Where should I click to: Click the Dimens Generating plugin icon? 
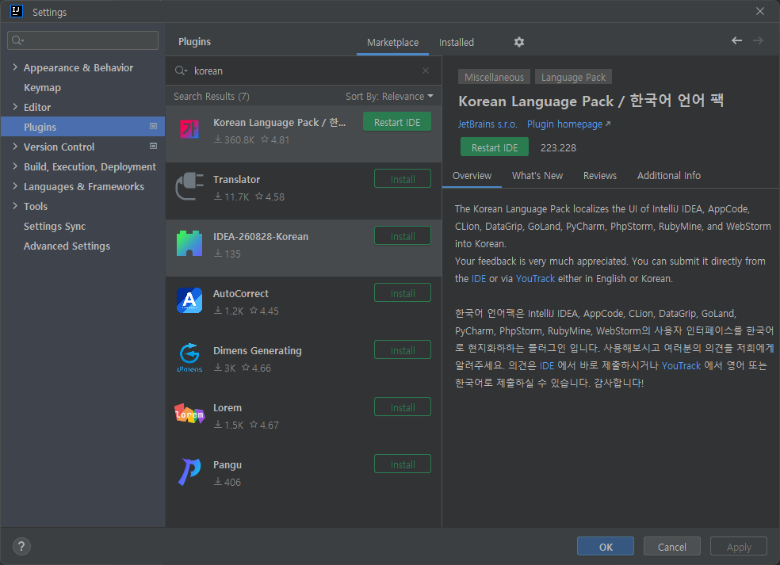click(189, 357)
